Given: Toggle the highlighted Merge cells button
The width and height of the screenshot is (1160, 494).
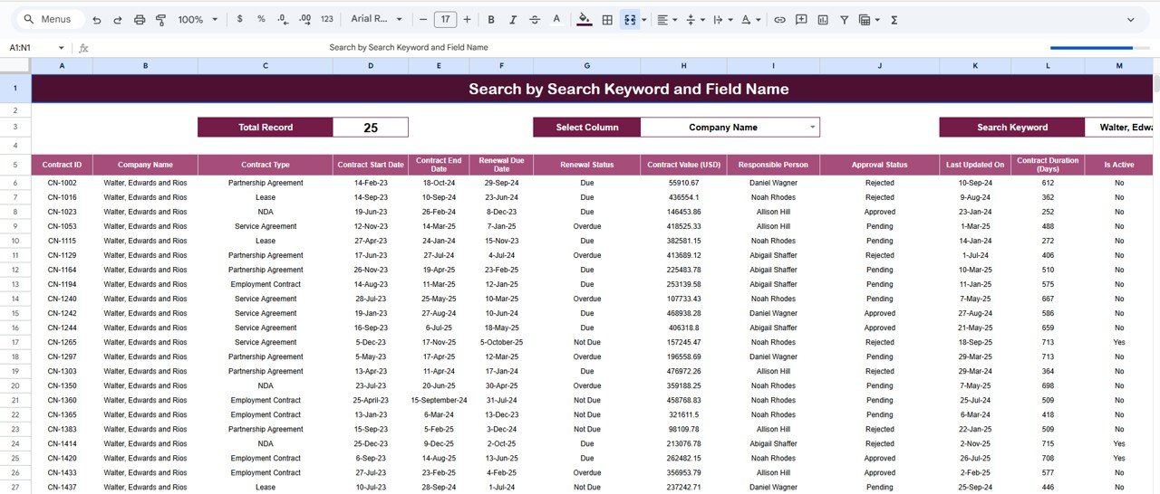Looking at the screenshot, I should (x=630, y=19).
